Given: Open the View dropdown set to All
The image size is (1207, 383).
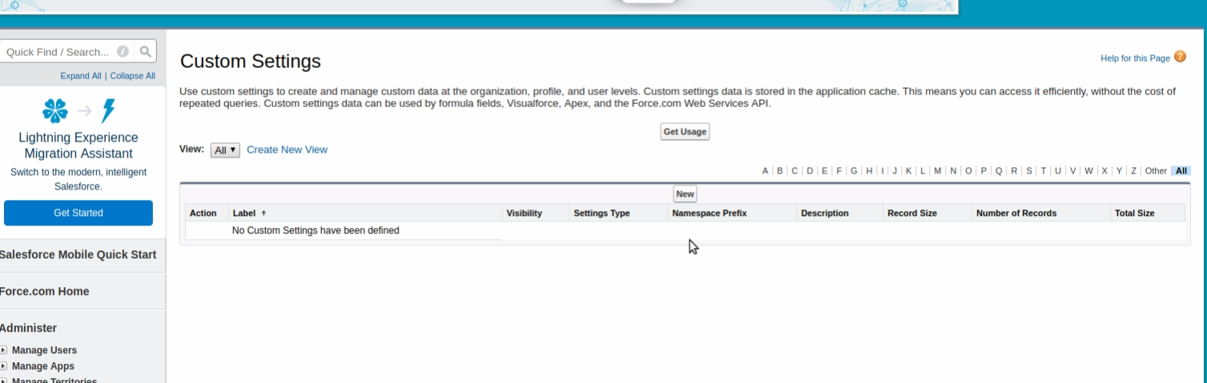Looking at the screenshot, I should pyautogui.click(x=225, y=150).
